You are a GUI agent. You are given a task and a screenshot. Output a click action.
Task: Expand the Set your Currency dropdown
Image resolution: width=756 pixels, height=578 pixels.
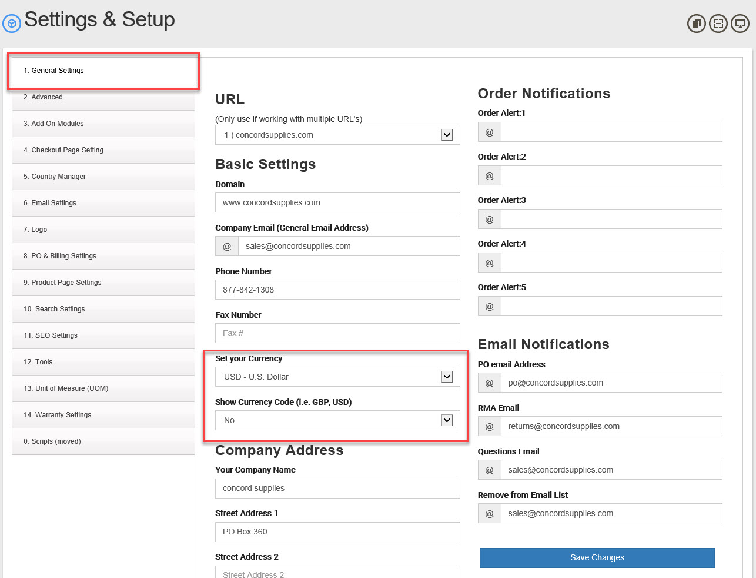click(337, 377)
